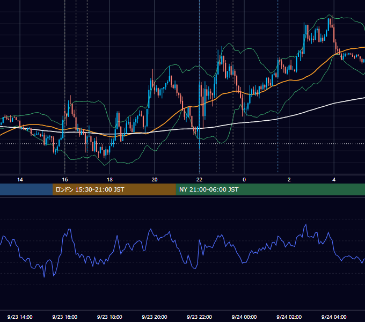This screenshot has width=365, height=322.
Task: Click the 14 hour label on price chart axis
Action: tap(20, 180)
